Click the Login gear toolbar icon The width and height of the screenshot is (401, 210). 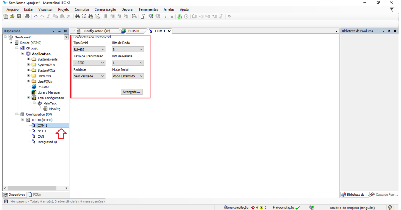[x=152, y=17]
